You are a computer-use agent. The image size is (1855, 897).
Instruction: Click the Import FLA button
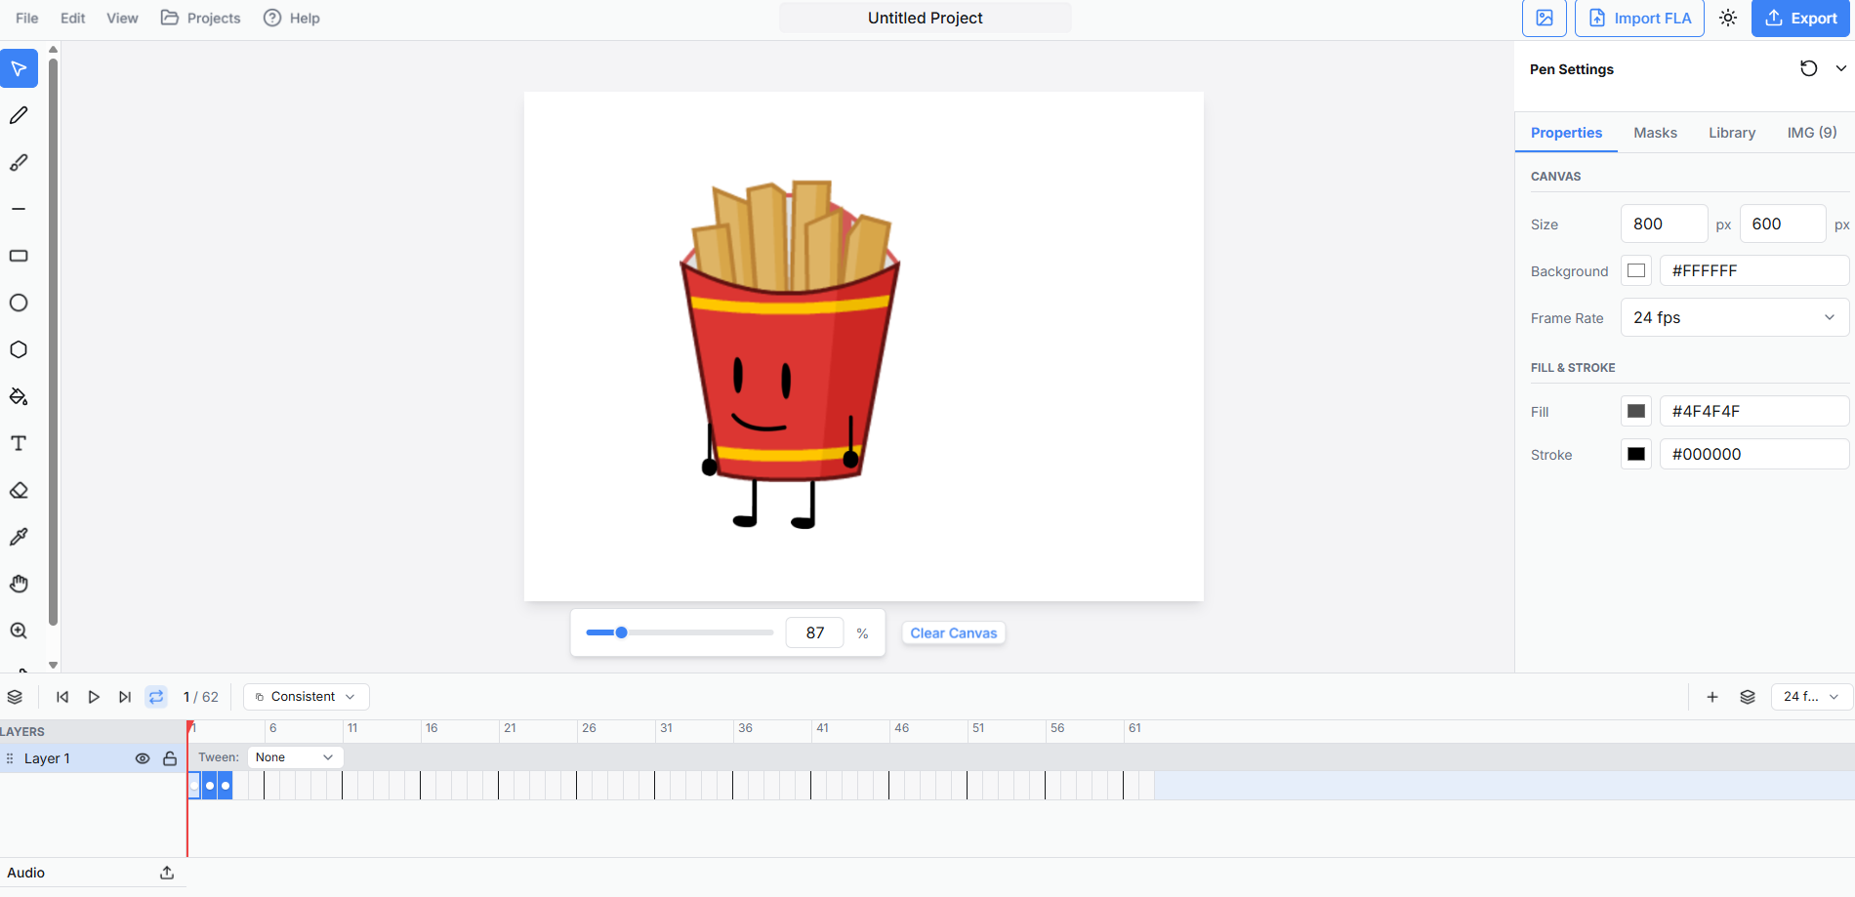click(1639, 18)
